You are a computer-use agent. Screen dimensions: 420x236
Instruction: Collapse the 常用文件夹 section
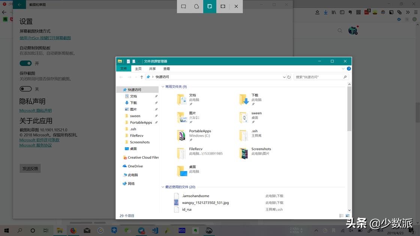[162, 87]
